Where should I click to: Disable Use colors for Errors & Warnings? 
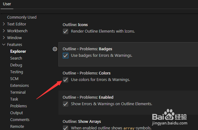tap(66, 80)
